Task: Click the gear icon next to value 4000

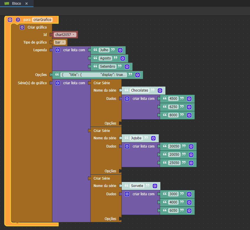Action: 189,202
